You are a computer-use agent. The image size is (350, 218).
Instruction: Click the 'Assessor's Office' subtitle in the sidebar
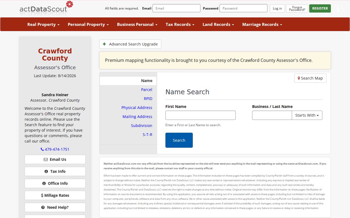pos(55,67)
